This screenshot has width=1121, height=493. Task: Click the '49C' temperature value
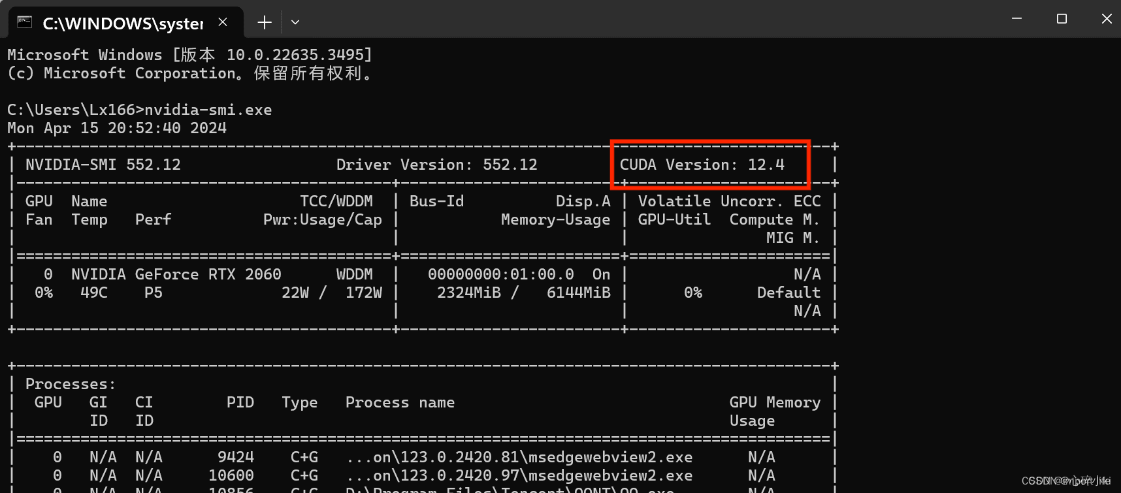tap(94, 293)
